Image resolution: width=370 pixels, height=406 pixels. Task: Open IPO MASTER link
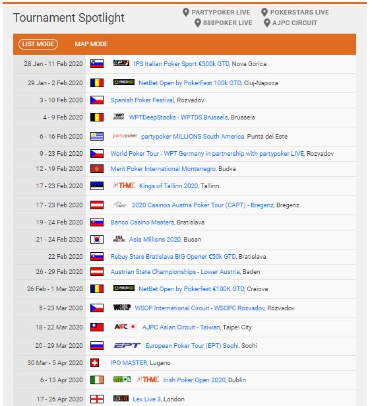tap(129, 362)
